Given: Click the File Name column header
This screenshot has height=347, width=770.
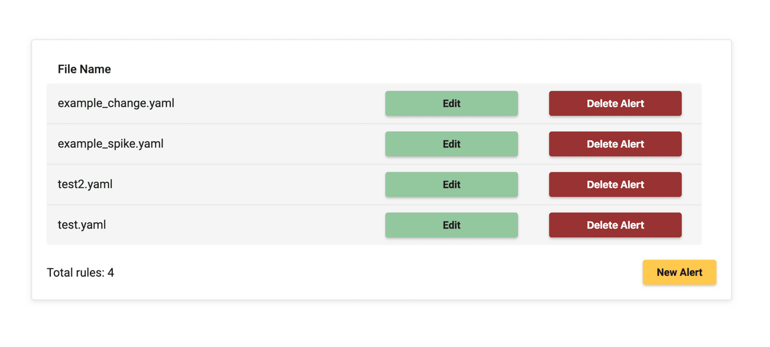Looking at the screenshot, I should click(x=84, y=69).
